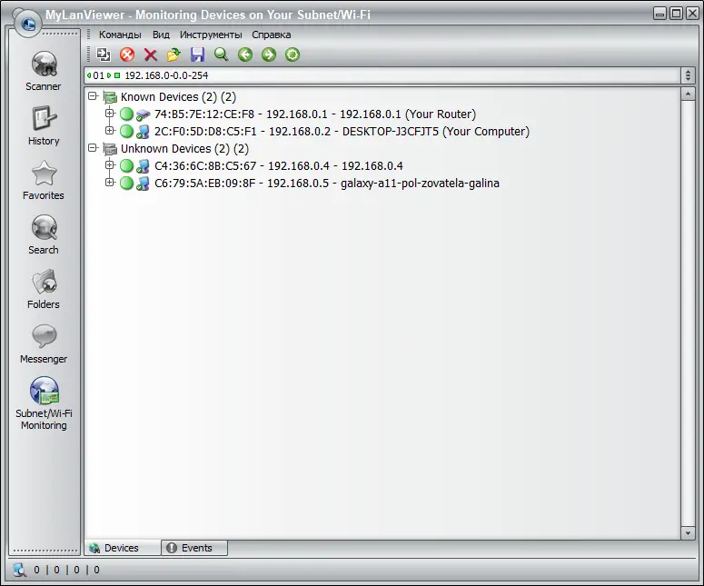Viewport: 704px width, 586px height.
Task: Click the Favorites label in sidebar
Action: (43, 195)
